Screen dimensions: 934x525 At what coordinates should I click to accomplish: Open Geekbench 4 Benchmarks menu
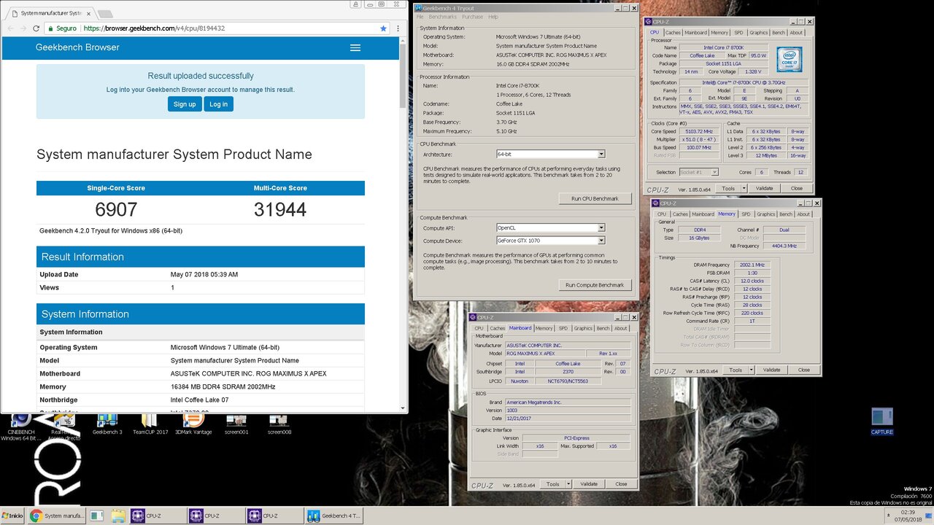pos(443,17)
